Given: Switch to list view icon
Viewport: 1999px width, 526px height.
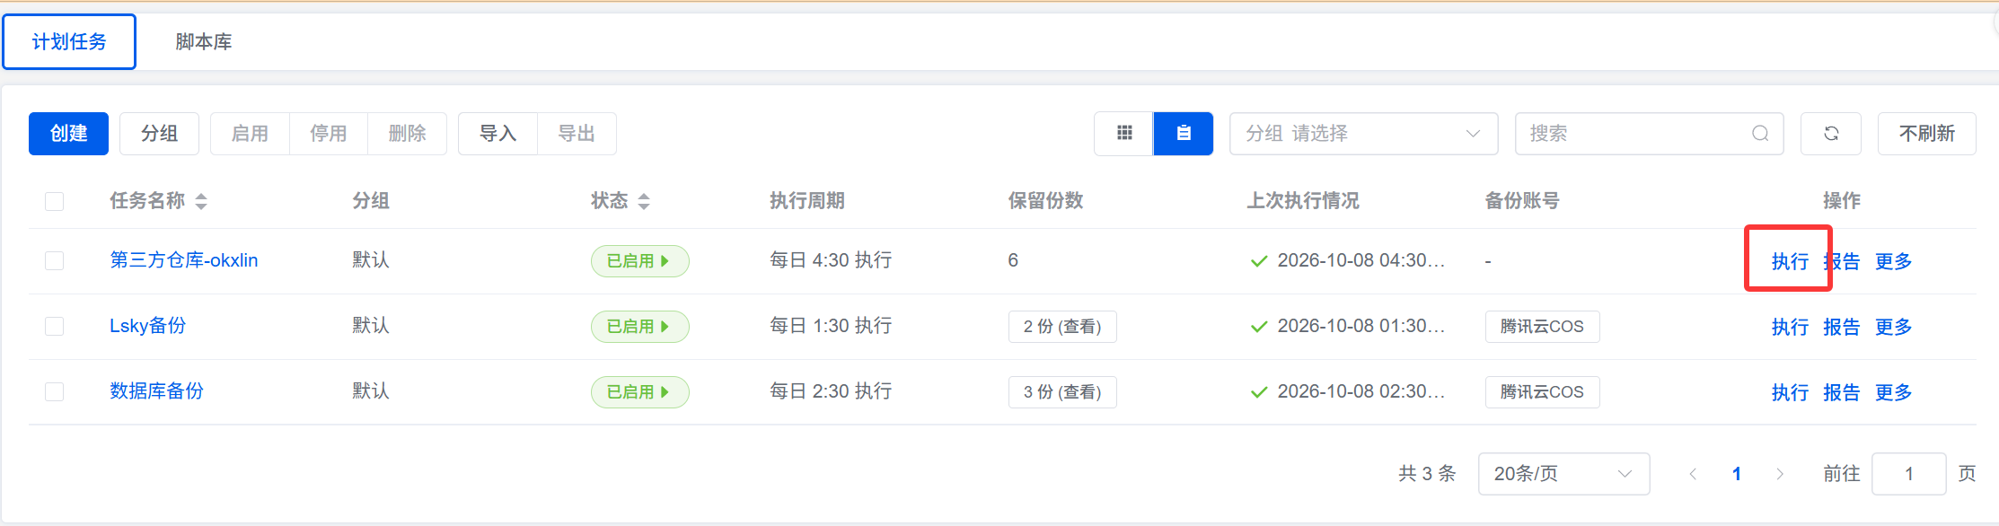Looking at the screenshot, I should pos(1184,134).
